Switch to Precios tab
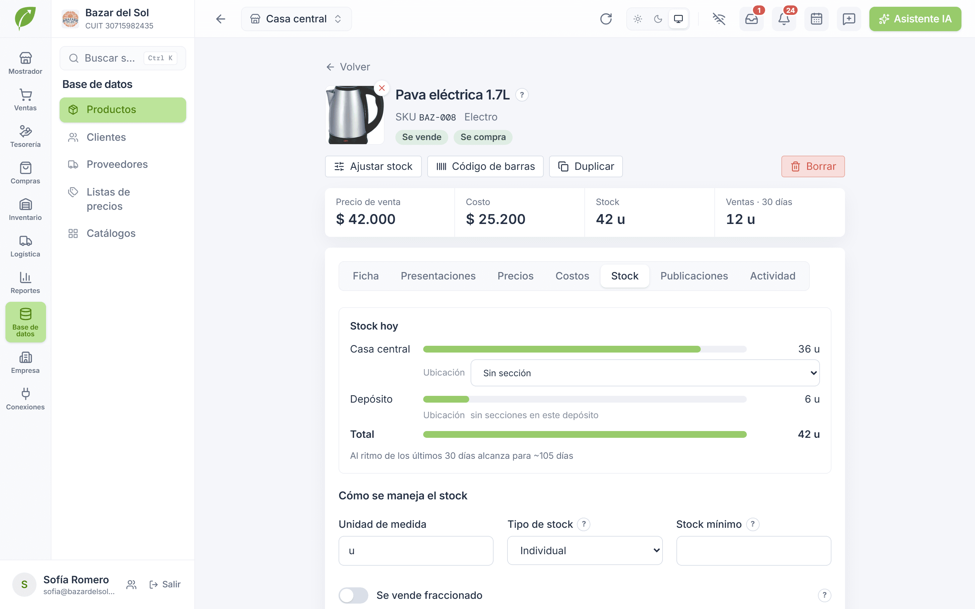The image size is (975, 609). point(515,276)
